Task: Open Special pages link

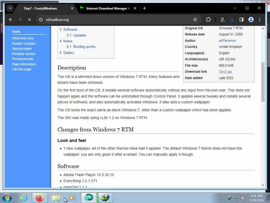Action: pos(22,49)
